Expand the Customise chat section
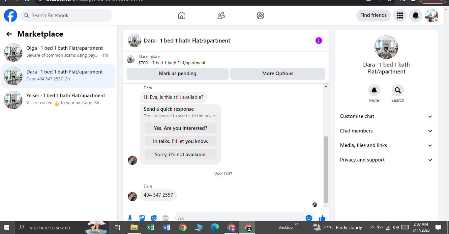This screenshot has height=234, width=449. [x=386, y=116]
